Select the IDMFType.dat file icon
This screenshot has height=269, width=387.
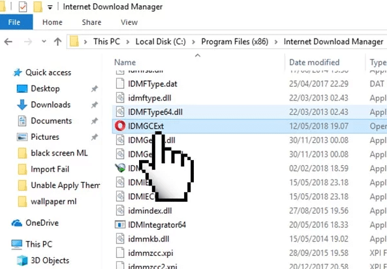point(120,84)
